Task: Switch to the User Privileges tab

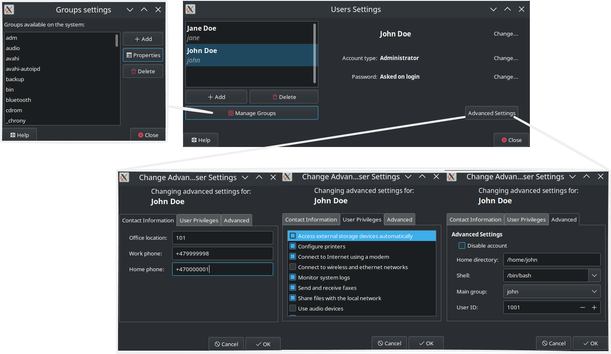Action: coord(198,220)
